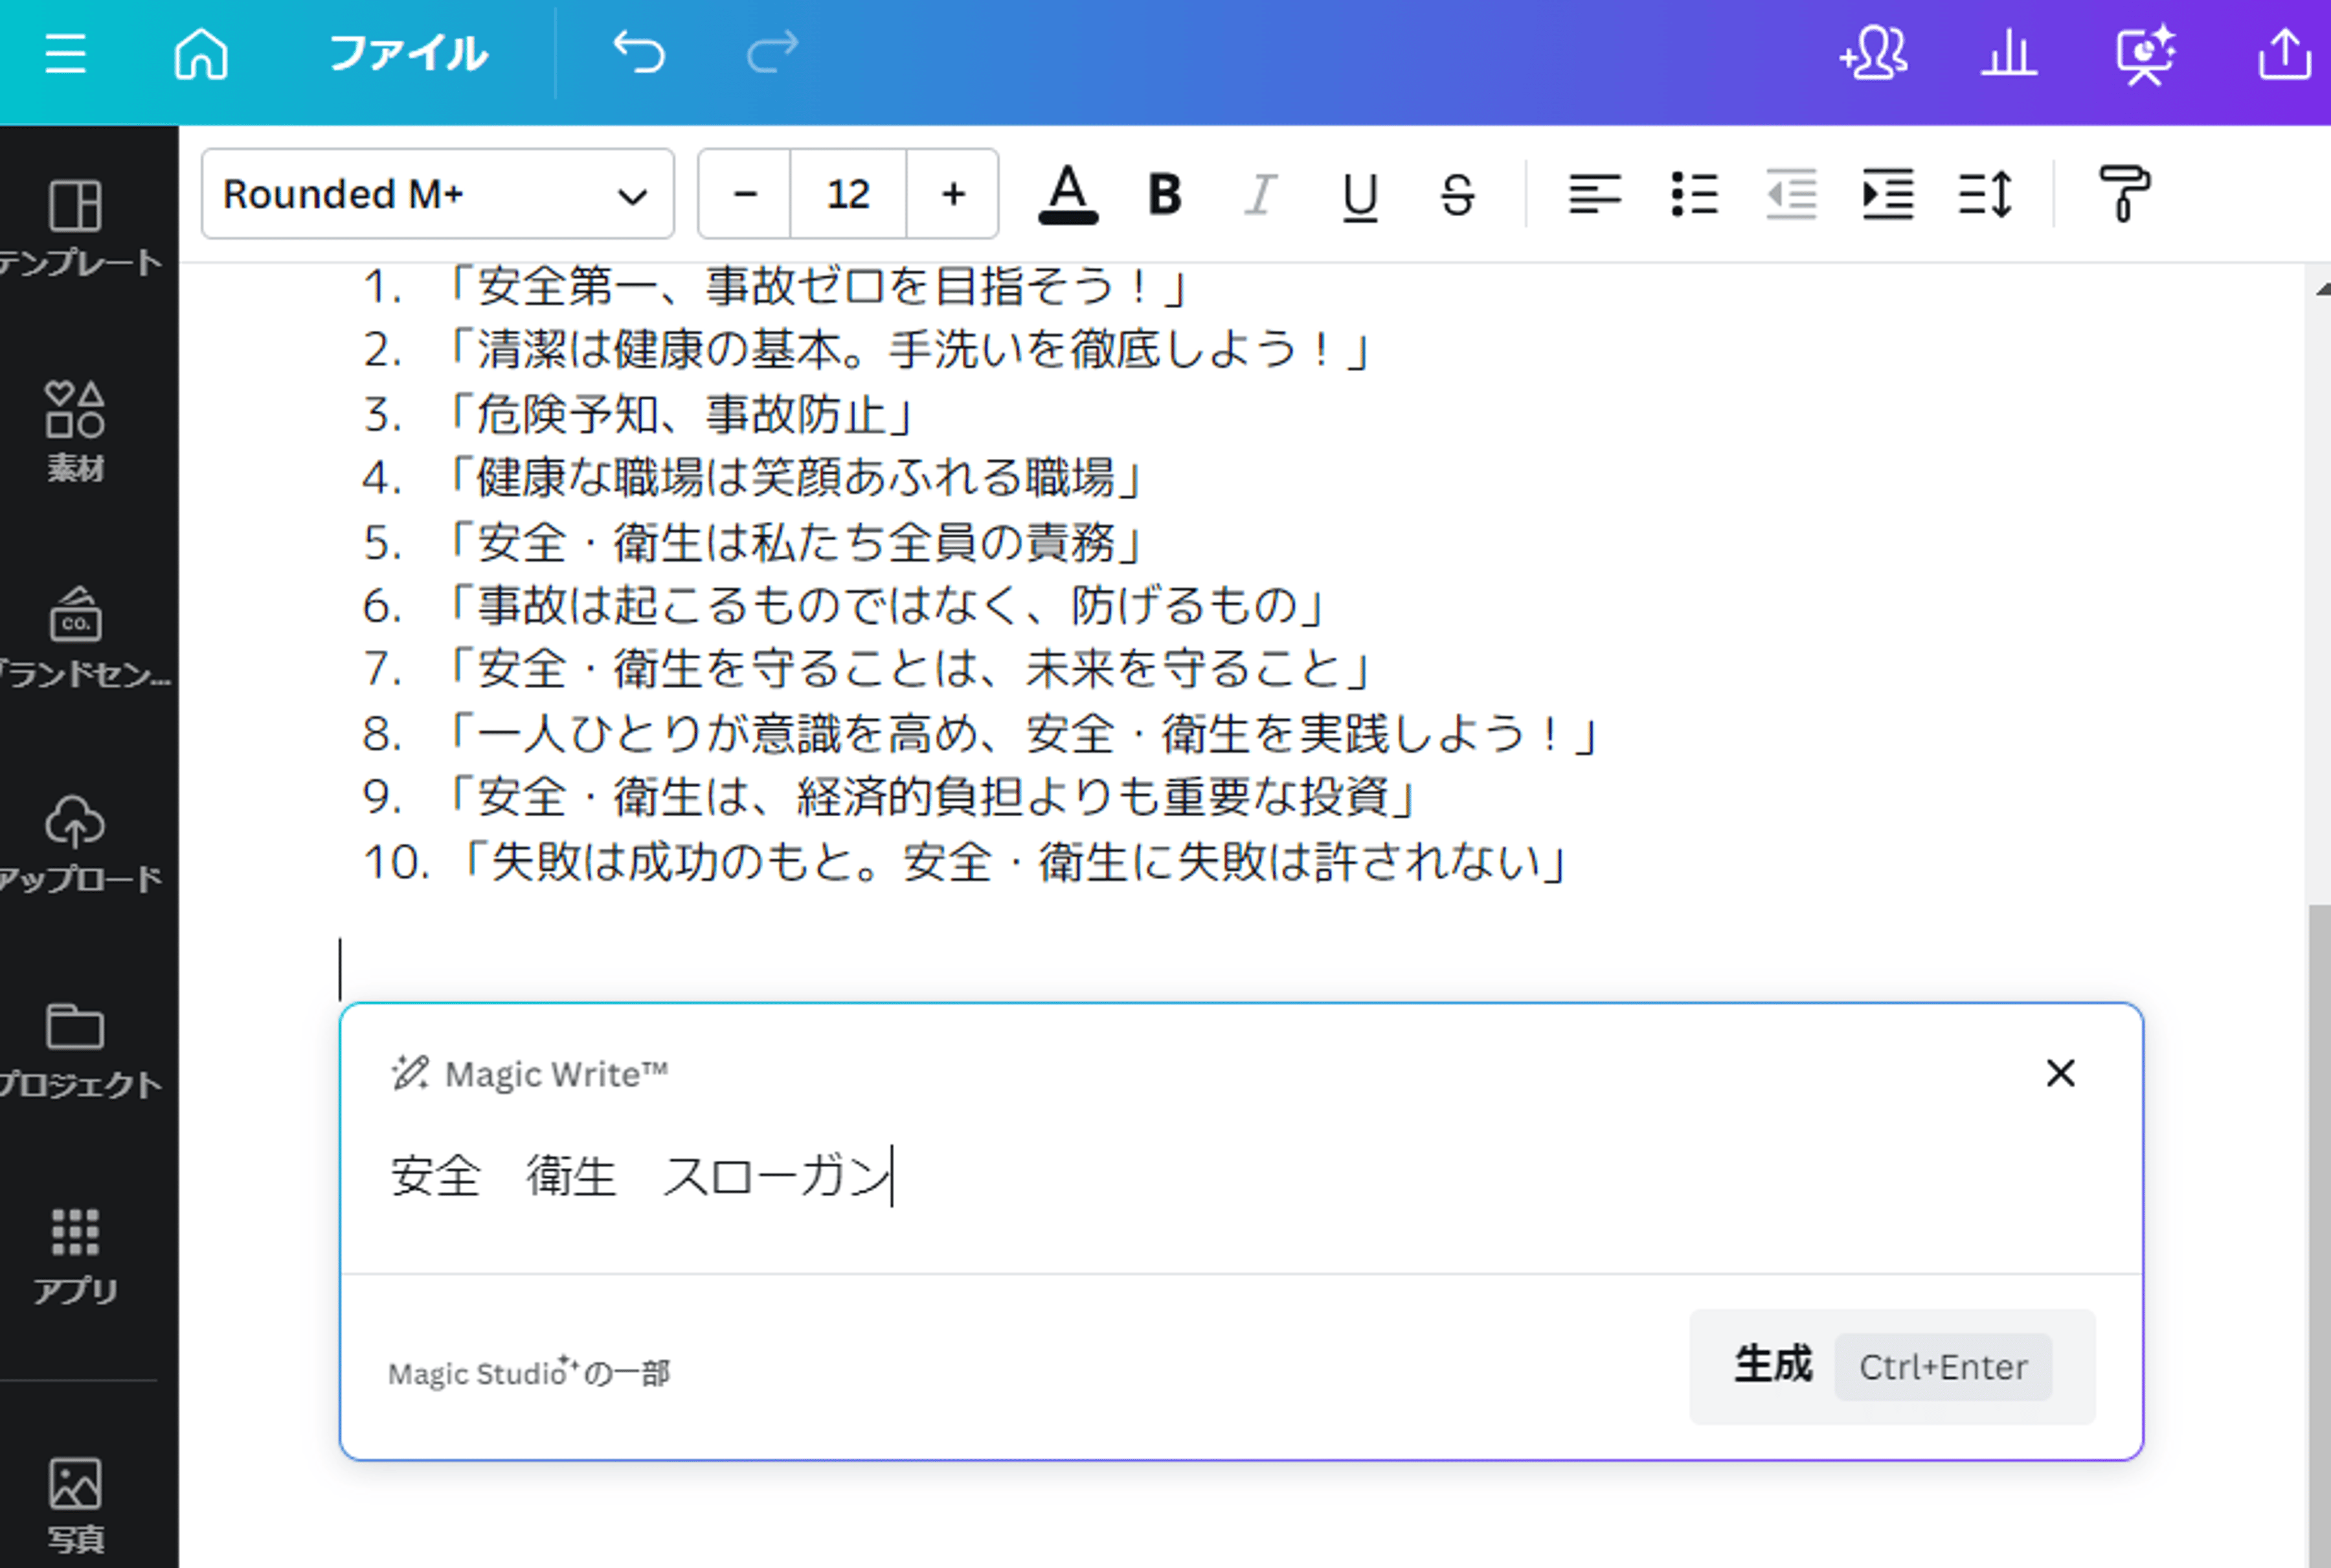Copy style with the paint roller
2331x1568 pixels.
[x=2124, y=194]
